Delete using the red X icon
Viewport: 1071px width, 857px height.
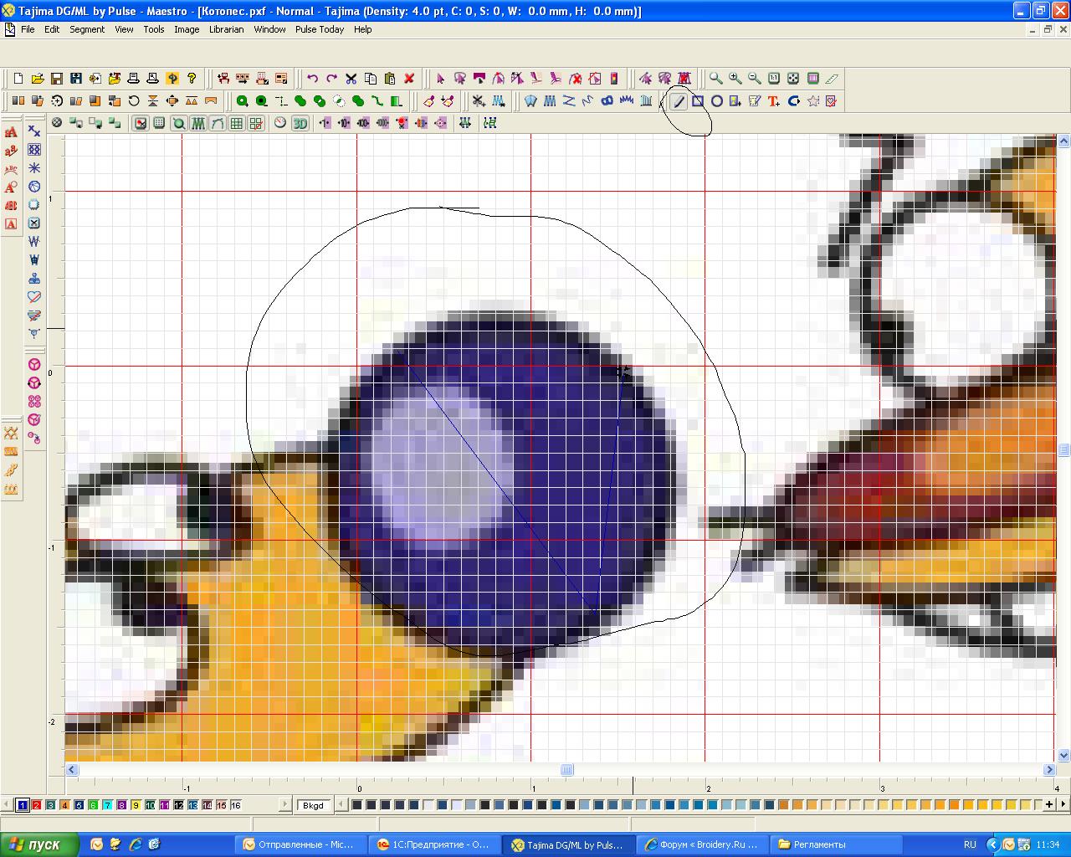(x=409, y=79)
